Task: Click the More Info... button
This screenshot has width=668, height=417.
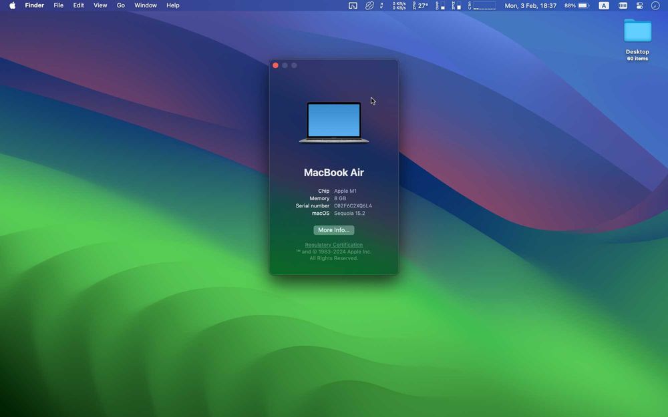Action: tap(333, 230)
